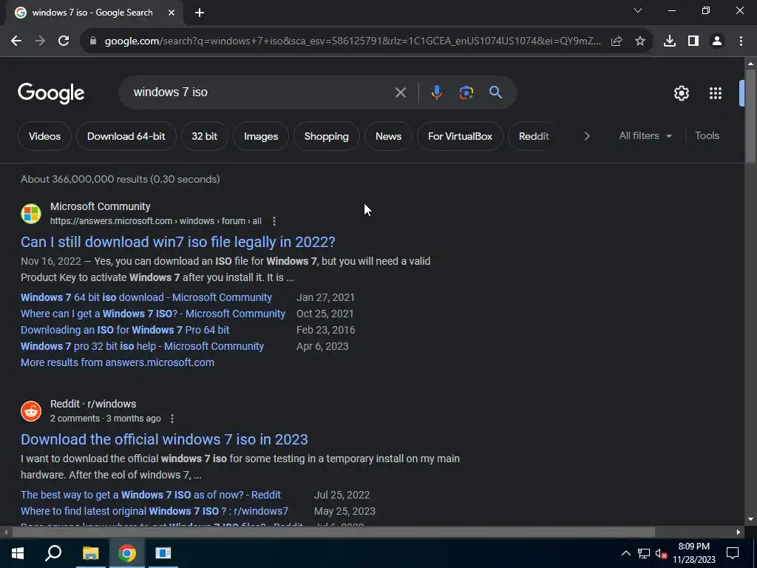This screenshot has height=568, width=757.
Task: Open File Explorer from taskbar
Action: (90, 553)
